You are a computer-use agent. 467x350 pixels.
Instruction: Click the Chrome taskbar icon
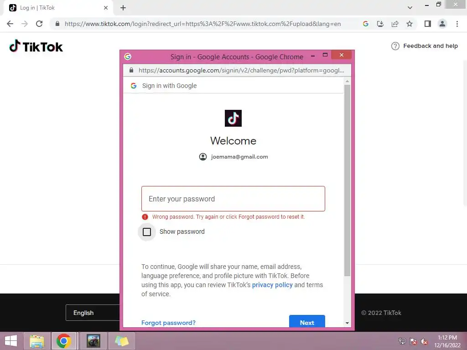tap(64, 341)
